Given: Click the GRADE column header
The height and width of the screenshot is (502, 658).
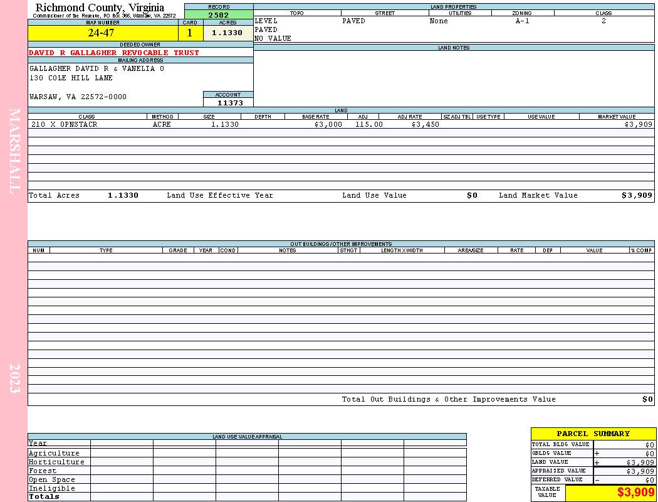Looking at the screenshot, I should click(178, 250).
